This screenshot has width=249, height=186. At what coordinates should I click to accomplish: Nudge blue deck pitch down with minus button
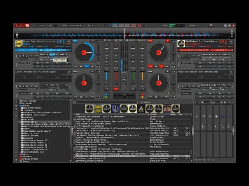pos(97,66)
